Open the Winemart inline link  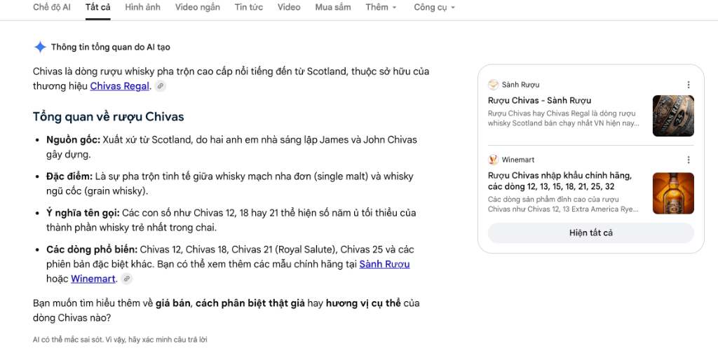[93, 279]
